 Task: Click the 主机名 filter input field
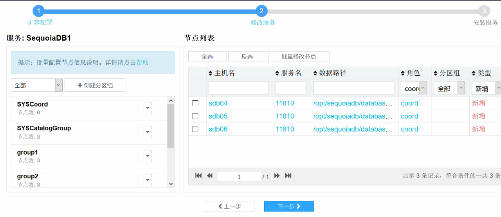point(238,88)
